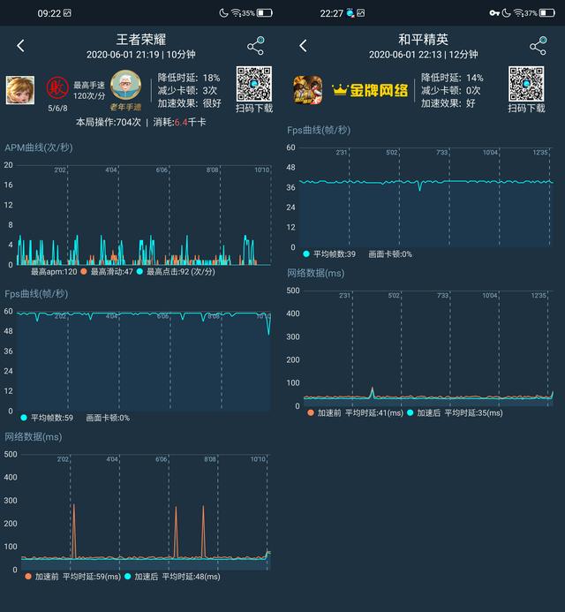The image size is (565, 612).
Task: Tap the 降低时延: 14% stat
Action: click(x=452, y=78)
